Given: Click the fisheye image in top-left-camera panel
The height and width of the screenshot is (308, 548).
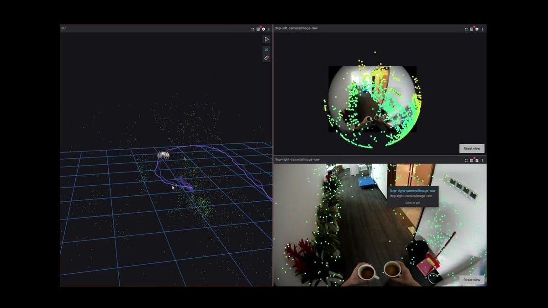Looking at the screenshot, I should [373, 99].
